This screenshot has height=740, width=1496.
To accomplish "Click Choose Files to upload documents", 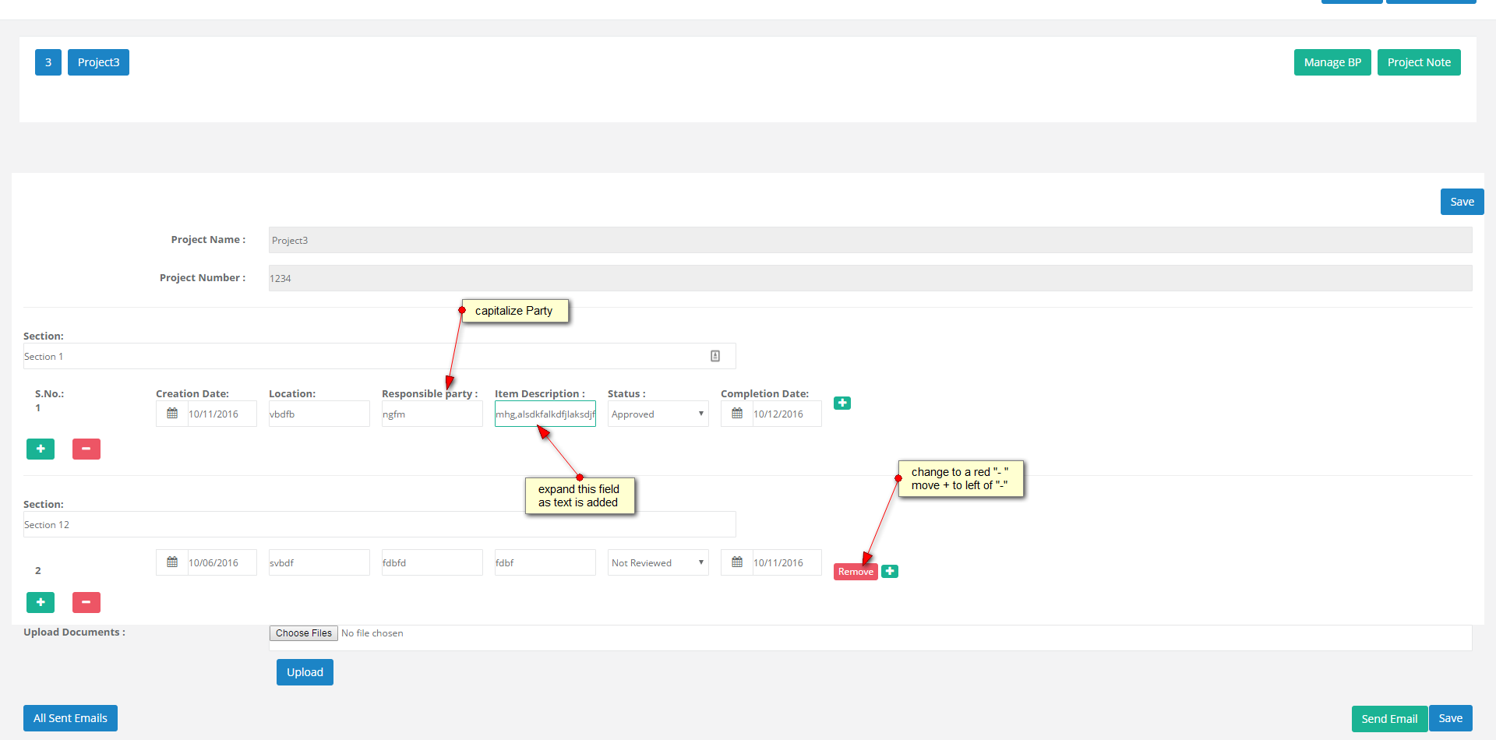I will click(x=303, y=633).
